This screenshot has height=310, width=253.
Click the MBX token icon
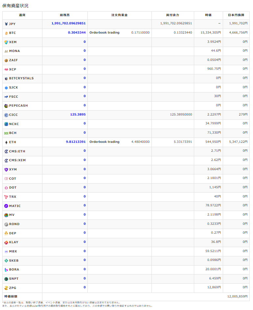(6, 252)
